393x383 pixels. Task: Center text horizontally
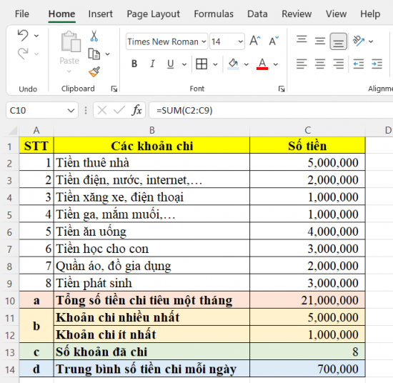point(320,64)
